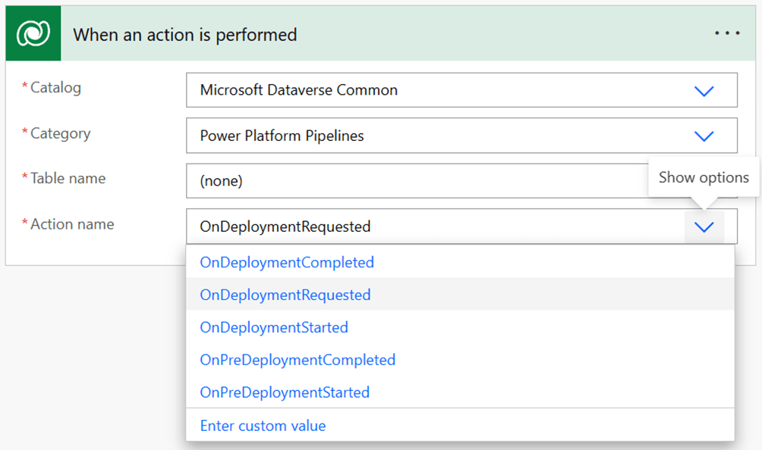Screen dimensions: 762x450
Task: Click Enter custom value link
Action: click(x=263, y=426)
